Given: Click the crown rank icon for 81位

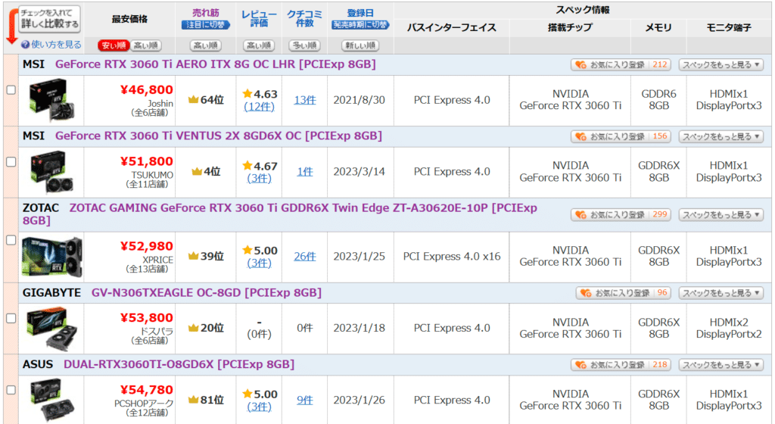Looking at the screenshot, I should click(193, 400).
